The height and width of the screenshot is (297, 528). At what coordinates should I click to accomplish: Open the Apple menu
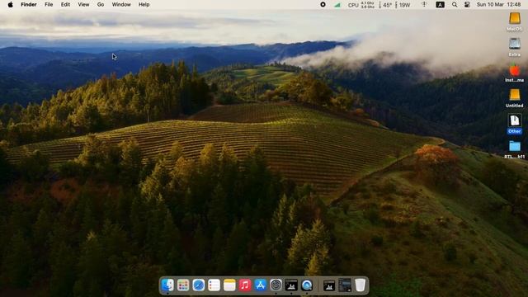[11, 5]
